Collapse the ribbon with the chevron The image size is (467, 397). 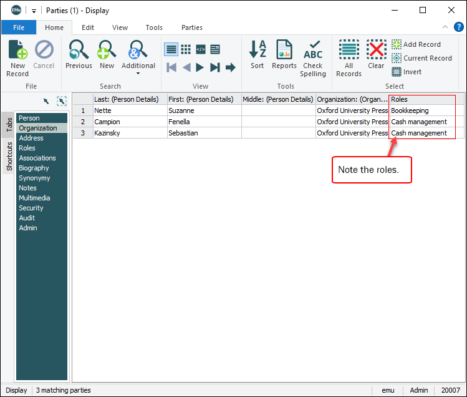445,27
